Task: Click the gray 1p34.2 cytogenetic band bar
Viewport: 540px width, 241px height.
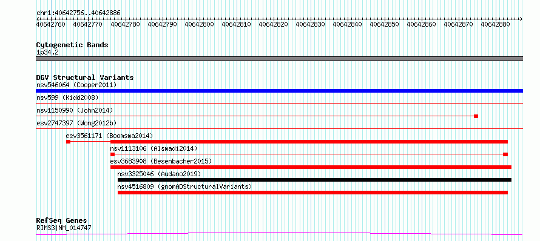Action: pyautogui.click(x=279, y=59)
